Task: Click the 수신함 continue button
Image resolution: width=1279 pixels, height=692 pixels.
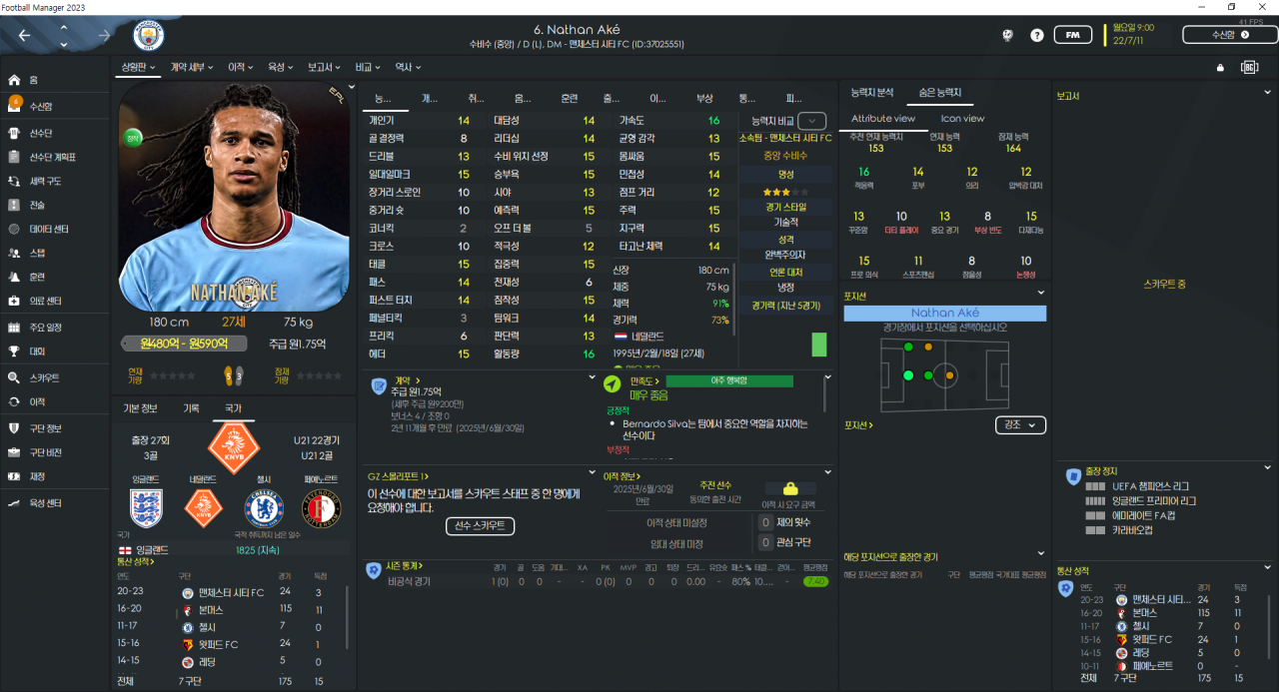Action: click(1230, 35)
